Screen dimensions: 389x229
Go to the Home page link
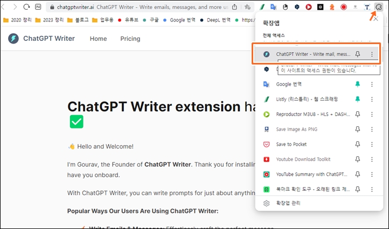coord(98,39)
